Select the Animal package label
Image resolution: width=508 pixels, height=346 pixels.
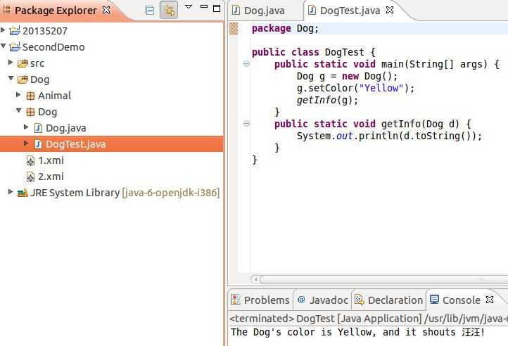[x=54, y=96]
